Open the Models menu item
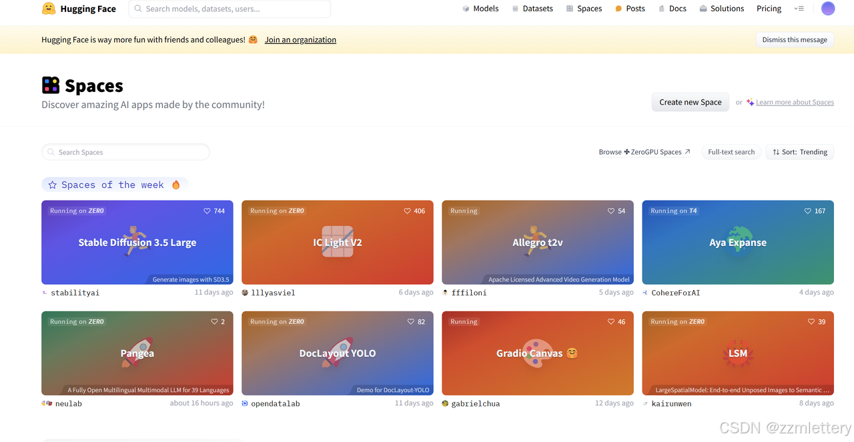This screenshot has width=854, height=442. coord(480,9)
